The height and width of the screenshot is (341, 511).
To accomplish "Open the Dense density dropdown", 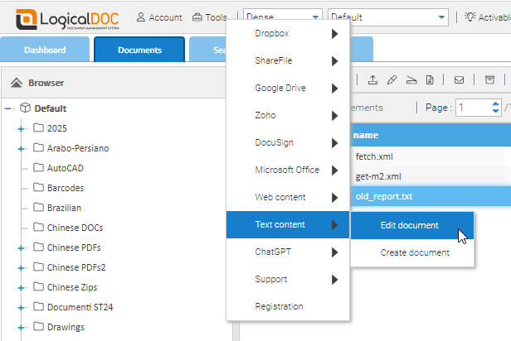I will point(283,17).
